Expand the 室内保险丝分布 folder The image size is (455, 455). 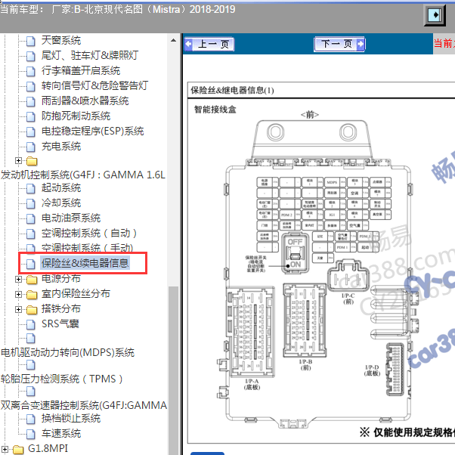pos(18,294)
